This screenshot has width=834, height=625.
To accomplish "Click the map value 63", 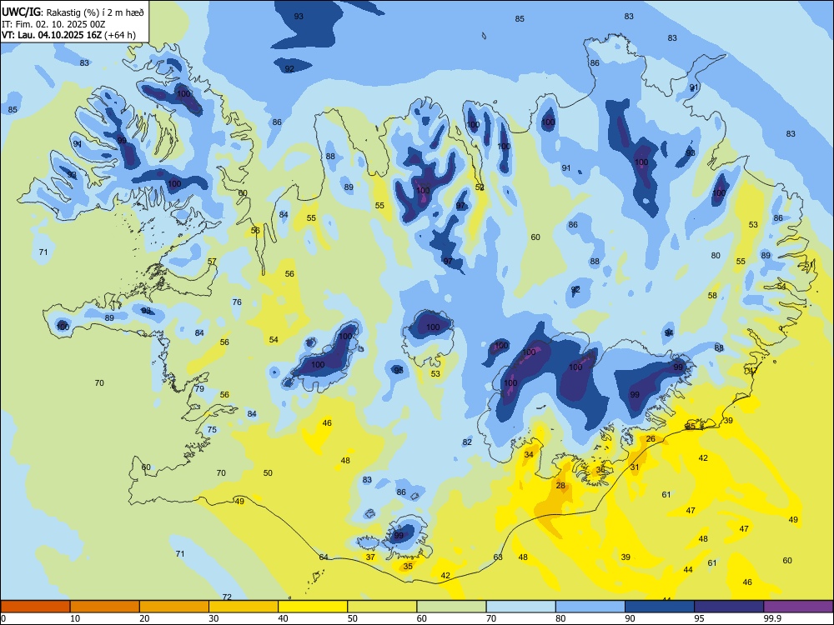I will click(498, 557).
